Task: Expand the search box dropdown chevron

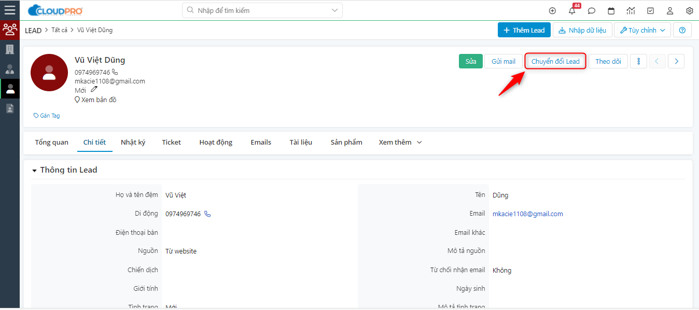Action: pos(335,10)
